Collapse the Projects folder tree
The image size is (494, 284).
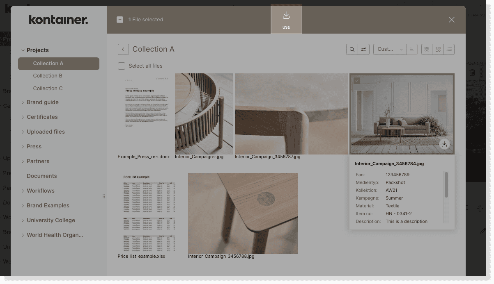click(x=23, y=50)
